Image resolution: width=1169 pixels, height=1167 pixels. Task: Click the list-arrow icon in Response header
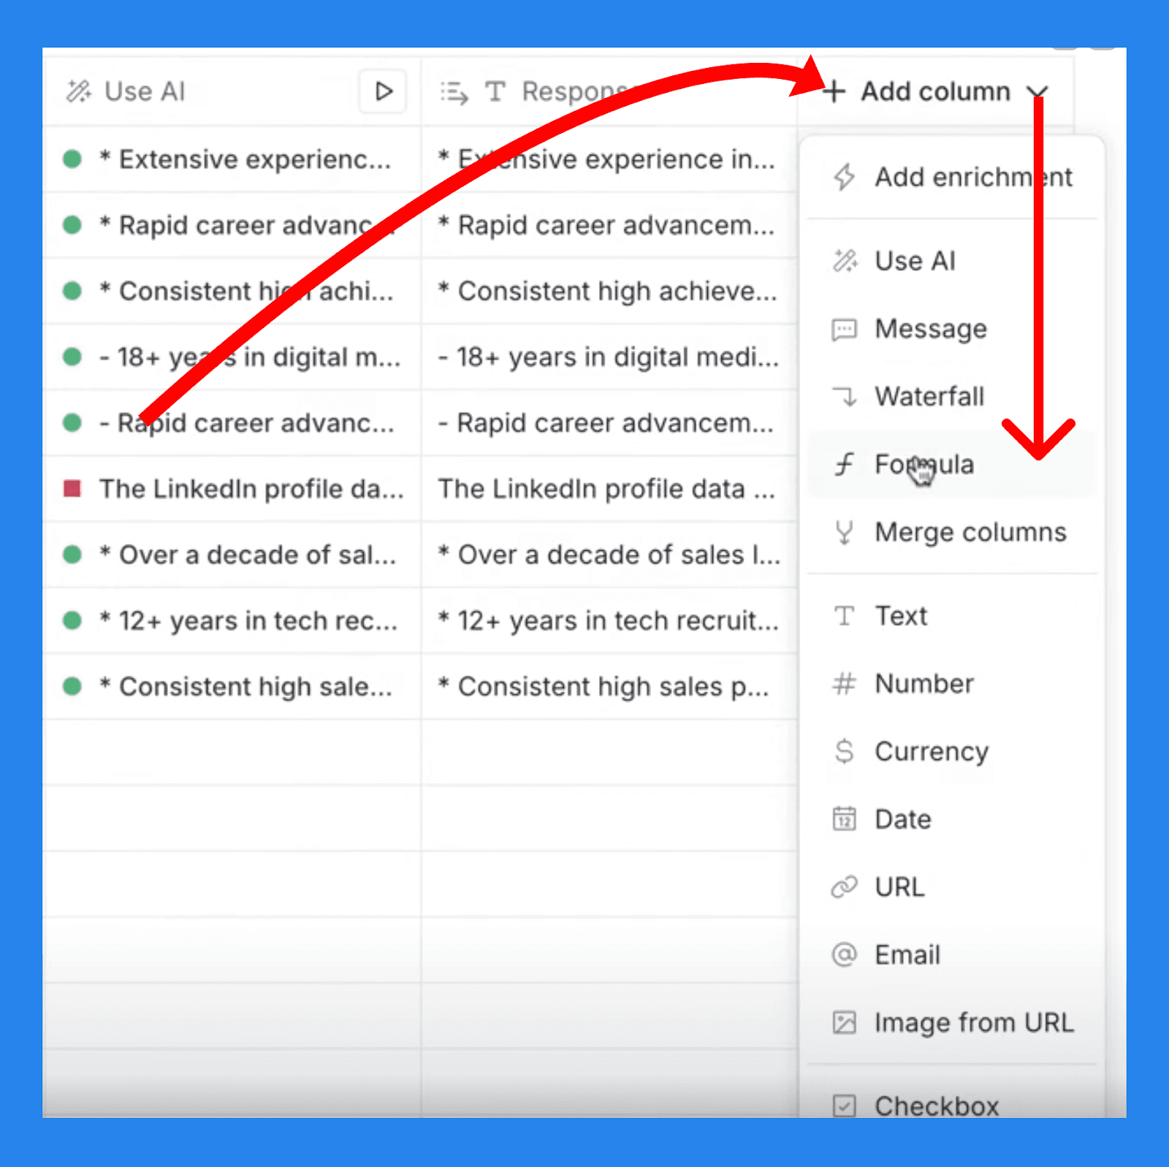(454, 92)
